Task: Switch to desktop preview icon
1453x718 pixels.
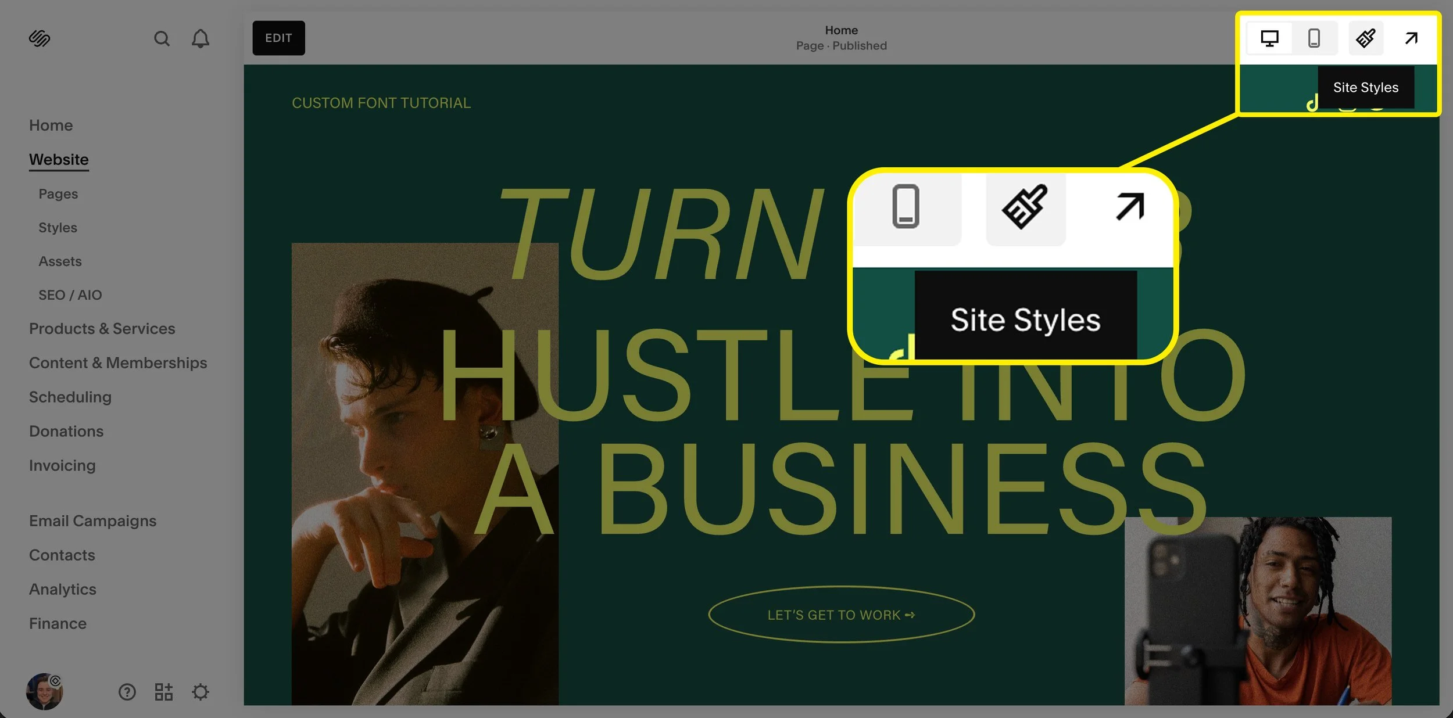Action: coord(1269,38)
